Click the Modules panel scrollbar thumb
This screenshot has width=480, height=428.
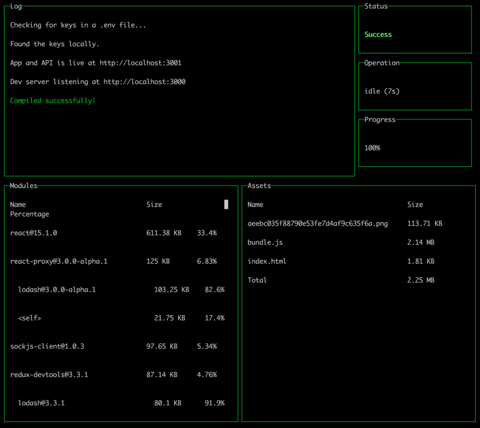tap(226, 205)
